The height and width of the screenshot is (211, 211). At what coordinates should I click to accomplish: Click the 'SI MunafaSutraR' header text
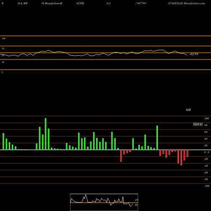point(52,3)
